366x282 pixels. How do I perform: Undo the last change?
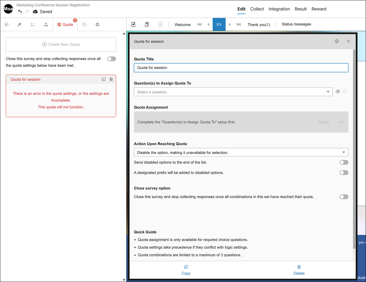pyautogui.click(x=20, y=11)
